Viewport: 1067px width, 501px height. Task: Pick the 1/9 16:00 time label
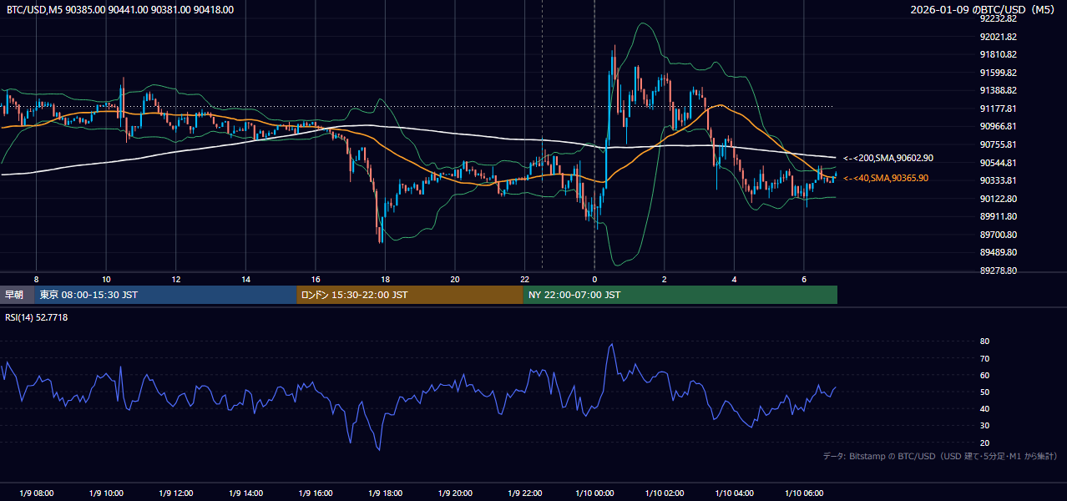(x=316, y=493)
